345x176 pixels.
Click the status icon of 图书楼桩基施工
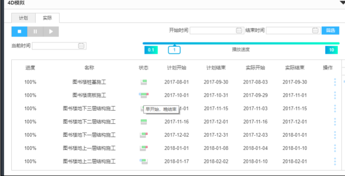pyautogui.click(x=144, y=82)
